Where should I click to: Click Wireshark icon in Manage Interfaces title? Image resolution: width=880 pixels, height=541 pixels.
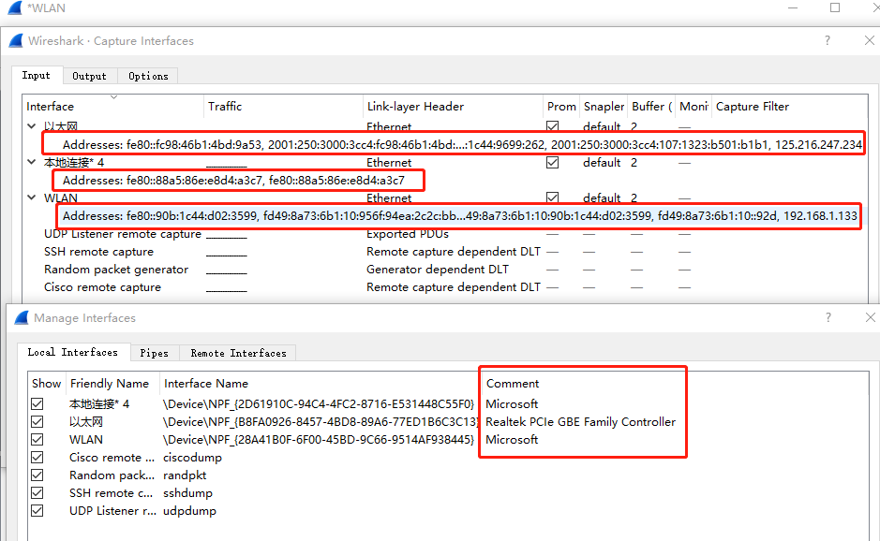click(x=22, y=318)
